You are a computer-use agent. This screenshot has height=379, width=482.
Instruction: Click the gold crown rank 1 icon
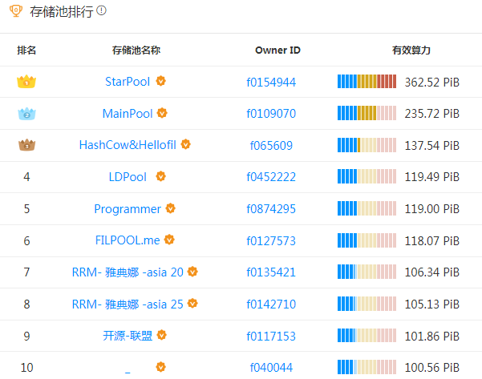coord(26,82)
